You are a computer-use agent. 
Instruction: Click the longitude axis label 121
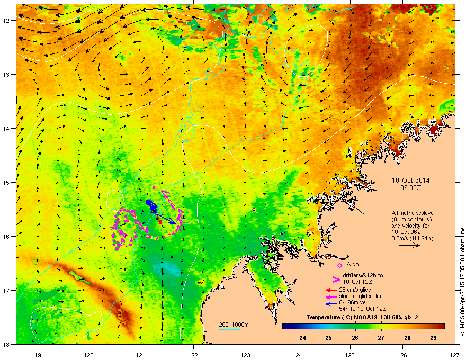[141, 355]
